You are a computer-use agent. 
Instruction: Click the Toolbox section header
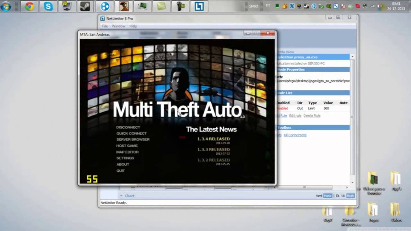(313, 127)
